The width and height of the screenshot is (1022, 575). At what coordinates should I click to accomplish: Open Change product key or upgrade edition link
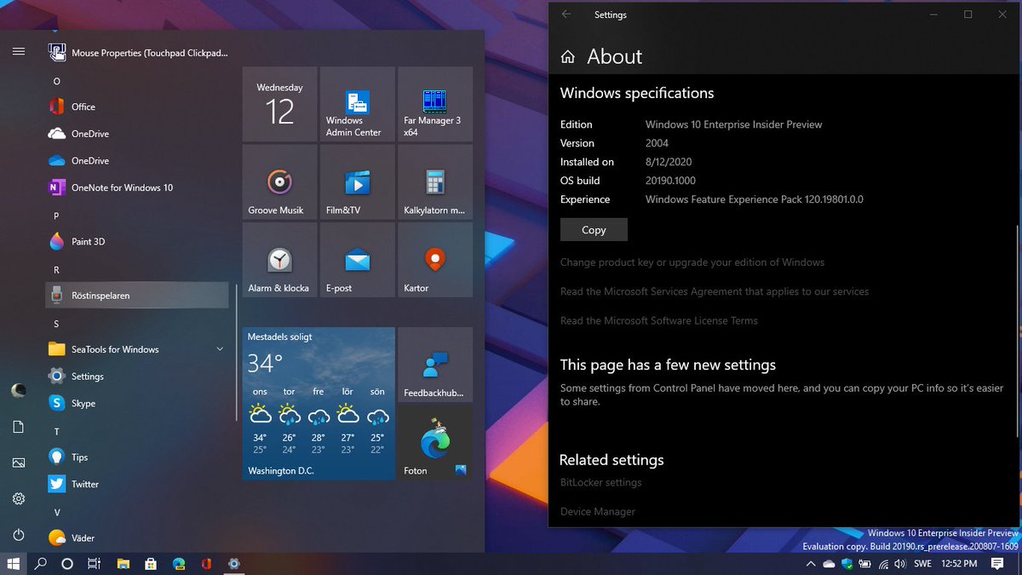pyautogui.click(x=692, y=262)
